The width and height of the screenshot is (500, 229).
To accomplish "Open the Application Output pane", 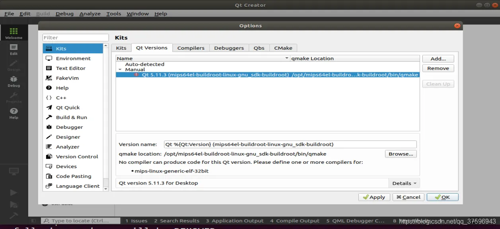I will point(235,221).
